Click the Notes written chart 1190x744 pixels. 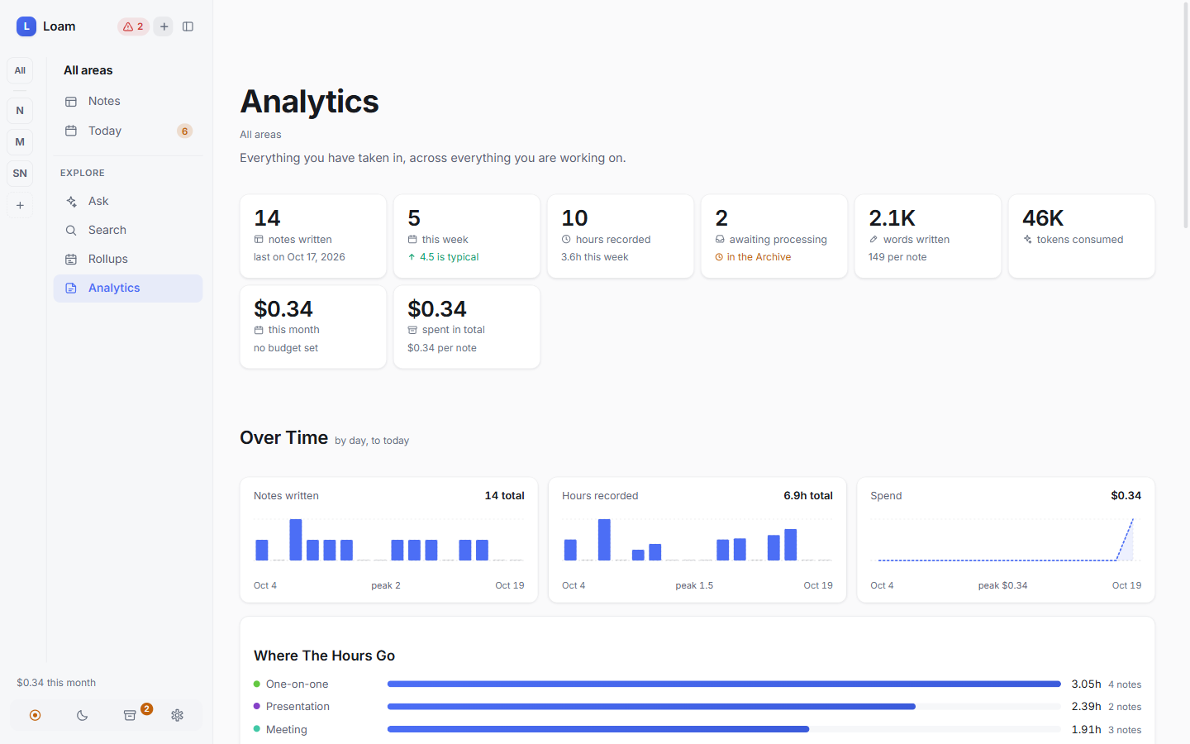(388, 540)
